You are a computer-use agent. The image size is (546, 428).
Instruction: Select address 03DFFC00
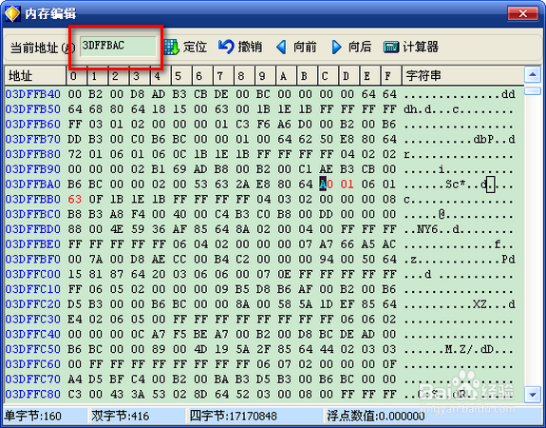click(32, 274)
